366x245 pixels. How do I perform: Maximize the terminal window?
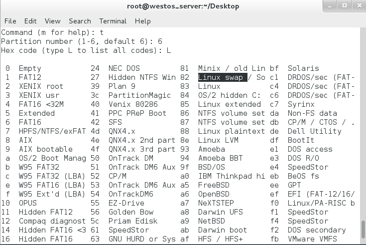344,6
